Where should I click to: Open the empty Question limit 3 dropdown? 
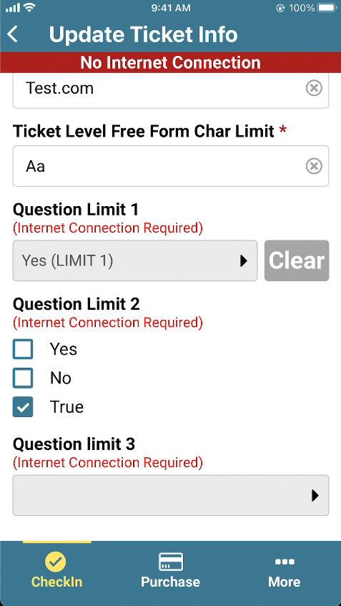point(171,496)
